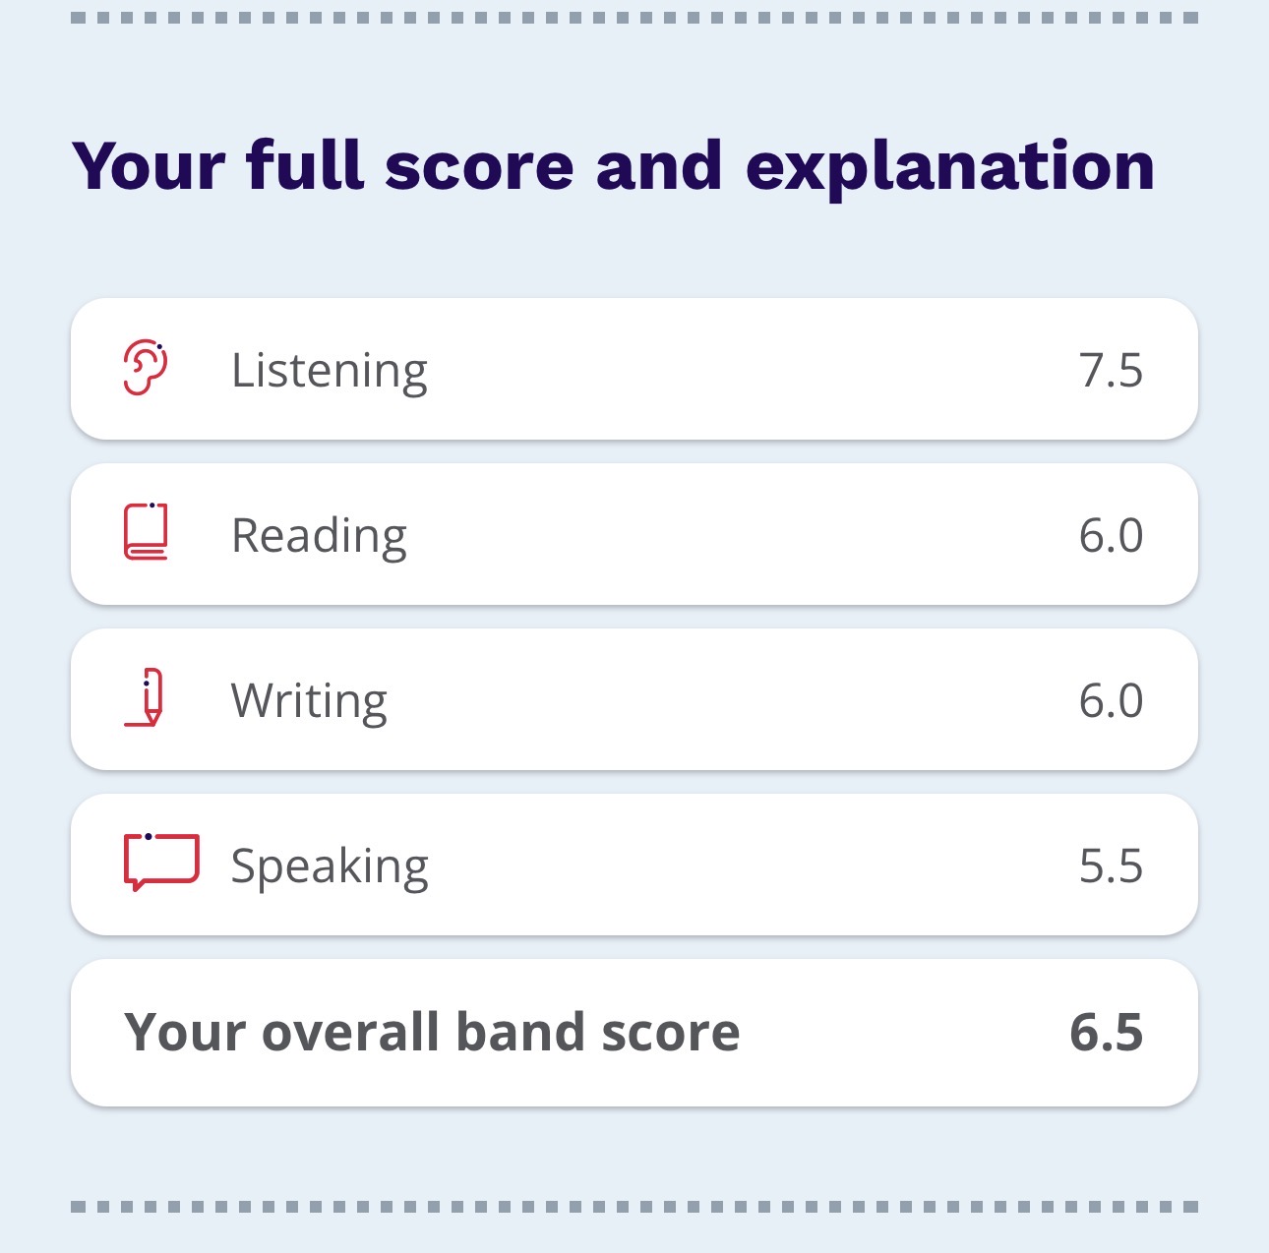Viewport: 1269px width, 1253px height.
Task: Click 'Your full score and explanation' heading
Action: coord(614,167)
